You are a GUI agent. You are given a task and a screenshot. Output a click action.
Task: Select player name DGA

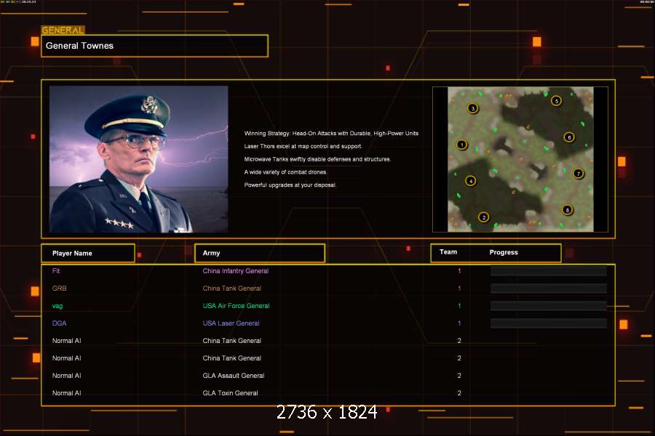click(60, 323)
